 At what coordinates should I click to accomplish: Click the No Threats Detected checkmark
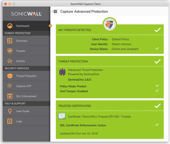point(158,30)
